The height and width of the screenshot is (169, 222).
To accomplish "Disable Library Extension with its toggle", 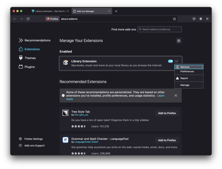I will coord(170,61).
